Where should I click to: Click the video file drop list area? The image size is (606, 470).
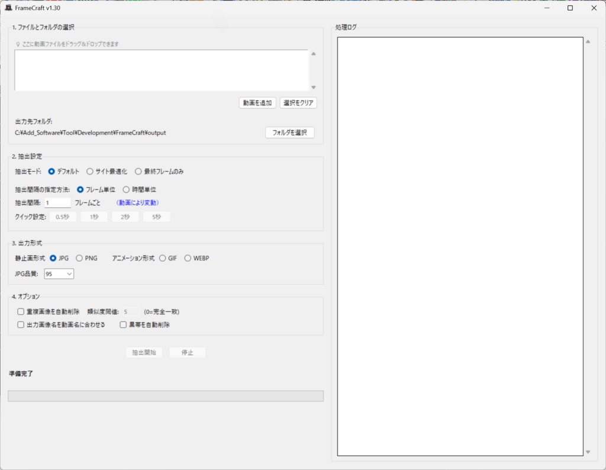pos(162,70)
